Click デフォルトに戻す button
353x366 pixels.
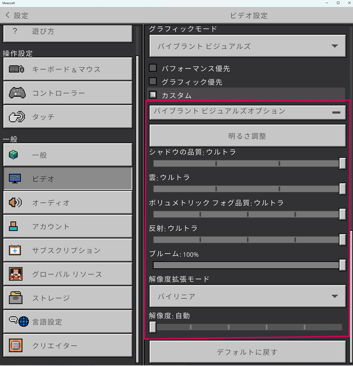pyautogui.click(x=248, y=352)
